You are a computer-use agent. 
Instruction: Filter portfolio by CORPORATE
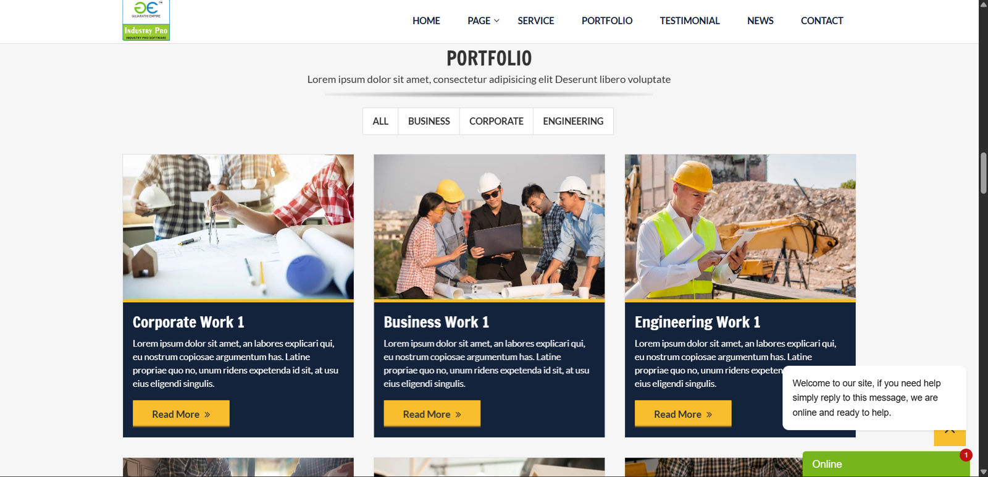point(496,121)
